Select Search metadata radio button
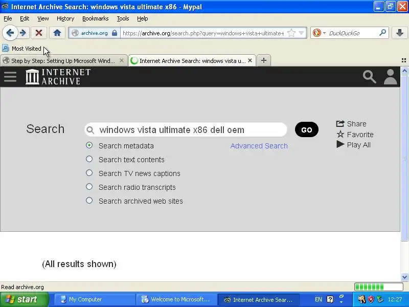 tap(89, 145)
